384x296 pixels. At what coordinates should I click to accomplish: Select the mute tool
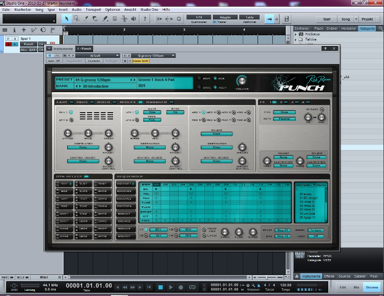(114, 18)
